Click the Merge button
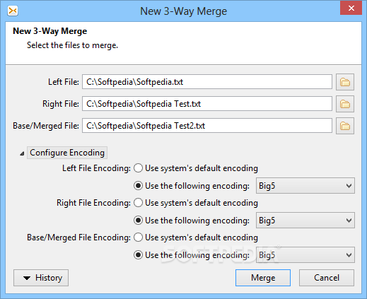Image resolution: width=367 pixels, height=299 pixels. [263, 278]
